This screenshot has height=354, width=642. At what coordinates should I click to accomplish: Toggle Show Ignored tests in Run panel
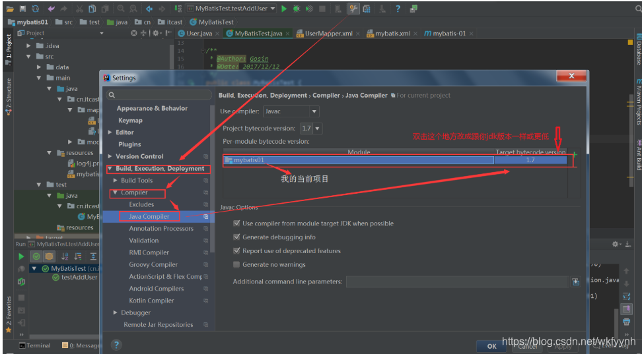[49, 256]
